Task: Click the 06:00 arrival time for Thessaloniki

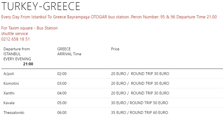Action: 62,112
